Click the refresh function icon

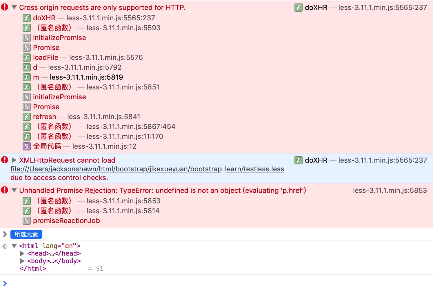[27, 117]
